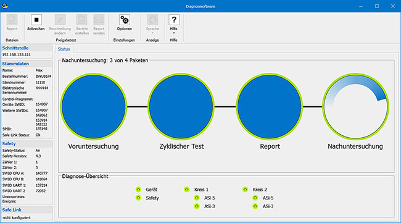
Task: Click the Control-Programm label
Action: (x=18, y=99)
